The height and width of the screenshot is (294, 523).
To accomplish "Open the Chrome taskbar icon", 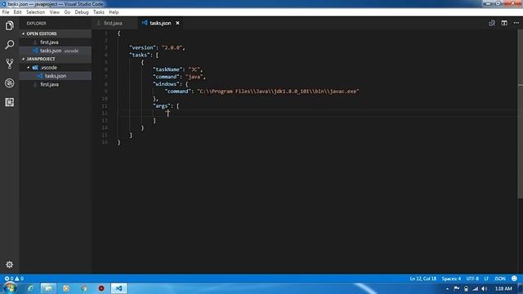I will (x=83, y=288).
